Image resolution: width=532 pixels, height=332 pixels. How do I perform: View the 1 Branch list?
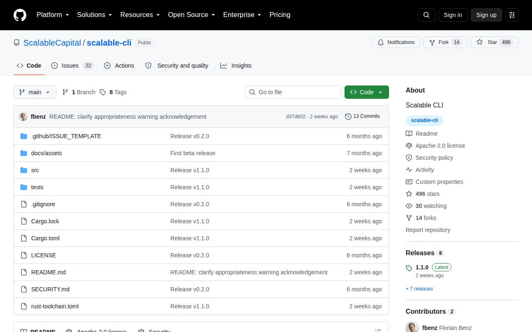click(x=79, y=92)
